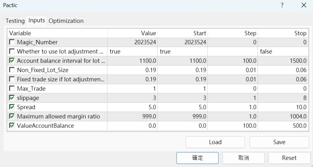This screenshot has height=167, width=313.
Task: Click the Variable column header
Action: coord(57,33)
